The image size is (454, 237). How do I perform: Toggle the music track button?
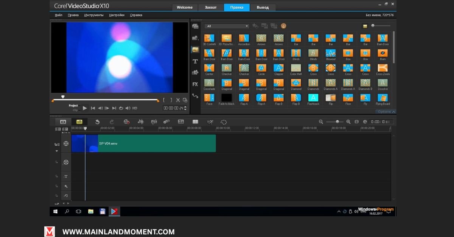(66, 196)
